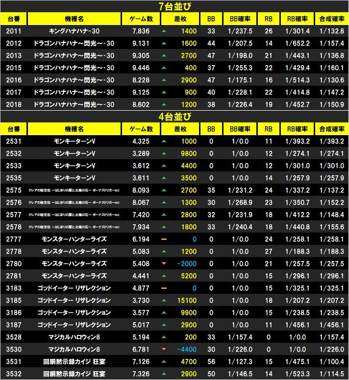Screen dimensions: 349x380
Task: Click the RB確率 header in the 4台並び table
Action: [x=298, y=129]
